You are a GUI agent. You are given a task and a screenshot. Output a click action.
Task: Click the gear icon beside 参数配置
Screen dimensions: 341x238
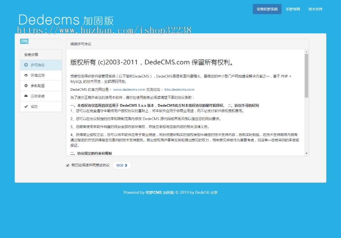(26, 86)
